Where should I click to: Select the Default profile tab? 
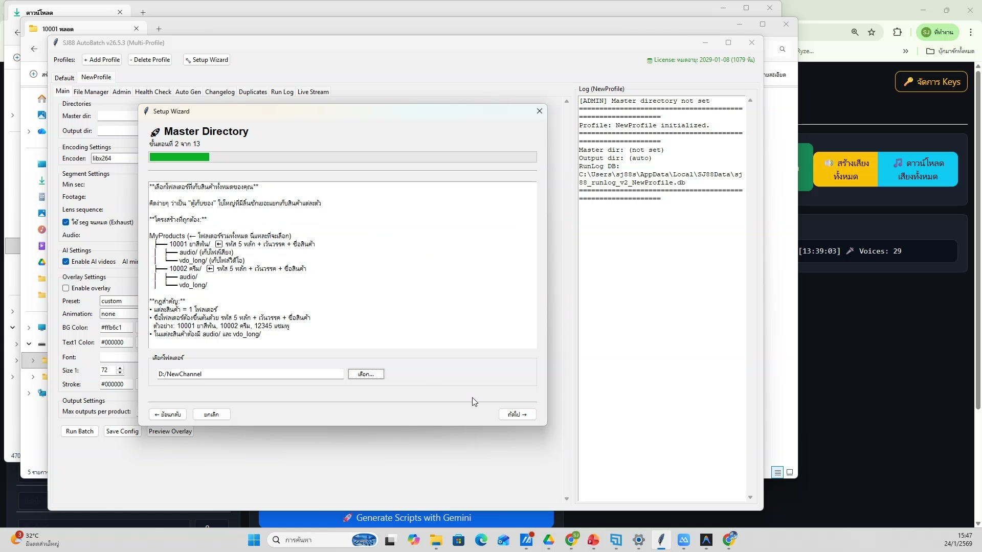coord(64,77)
